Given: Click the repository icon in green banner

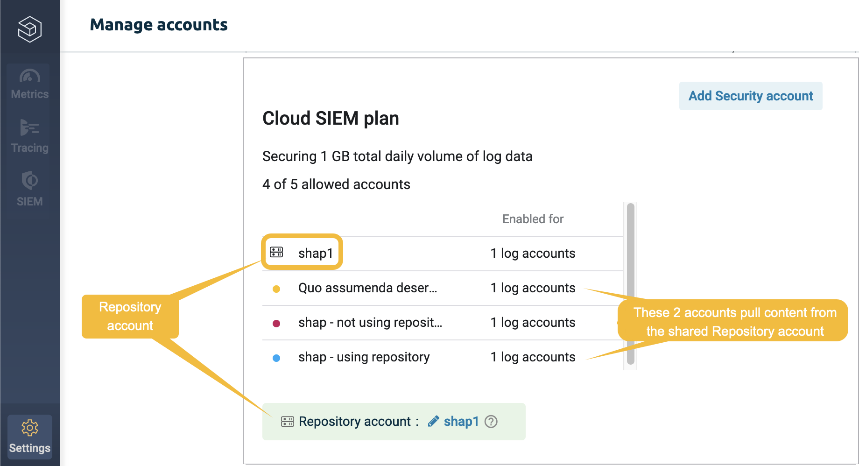Looking at the screenshot, I should pyautogui.click(x=287, y=422).
